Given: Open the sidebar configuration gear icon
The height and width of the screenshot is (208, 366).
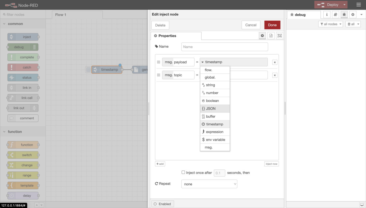Looking at the screenshot, I should (353, 15).
